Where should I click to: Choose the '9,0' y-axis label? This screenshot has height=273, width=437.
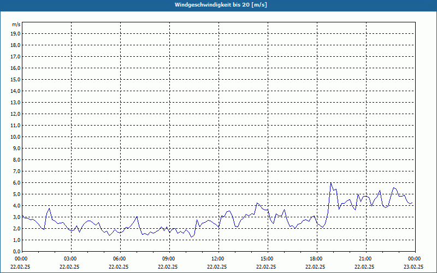[16, 148]
